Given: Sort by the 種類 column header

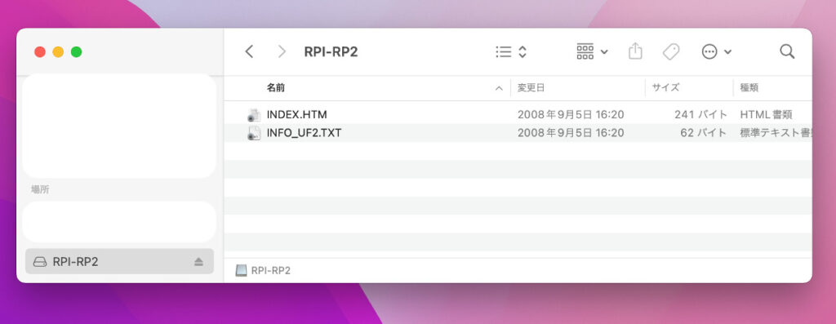Looking at the screenshot, I should [x=749, y=88].
